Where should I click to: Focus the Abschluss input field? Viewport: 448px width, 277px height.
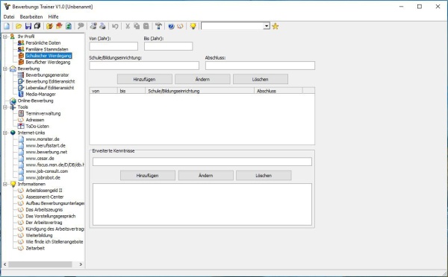click(260, 66)
